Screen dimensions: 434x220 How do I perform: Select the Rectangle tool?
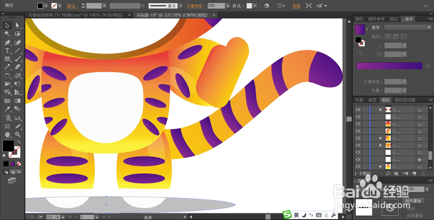[7, 58]
